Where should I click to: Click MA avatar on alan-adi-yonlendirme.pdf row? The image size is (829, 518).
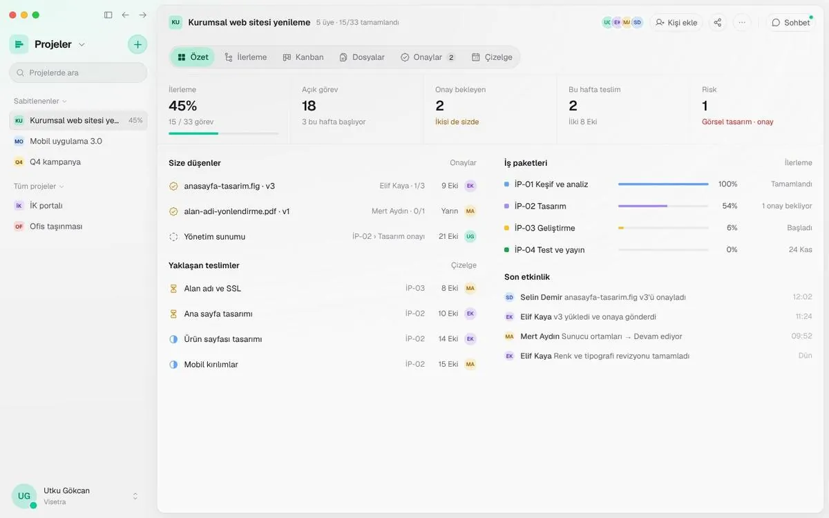coord(470,211)
